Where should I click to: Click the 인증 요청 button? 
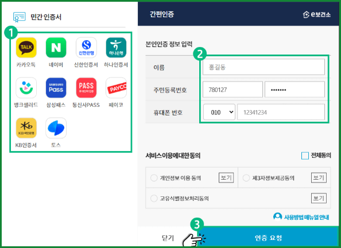click(268, 237)
